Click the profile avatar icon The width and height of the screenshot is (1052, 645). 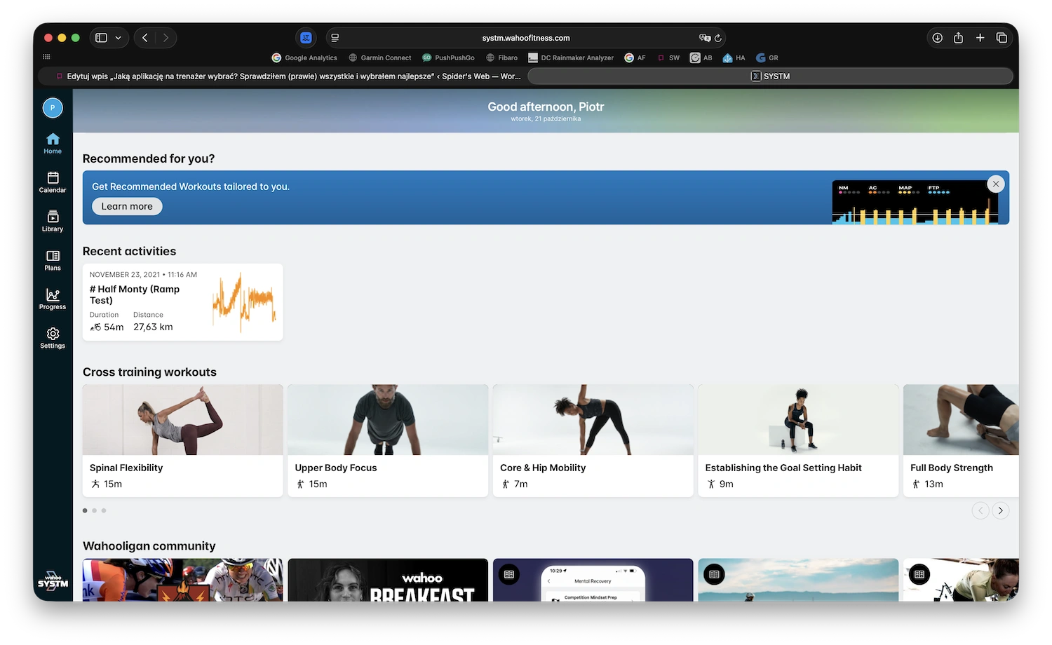[53, 108]
